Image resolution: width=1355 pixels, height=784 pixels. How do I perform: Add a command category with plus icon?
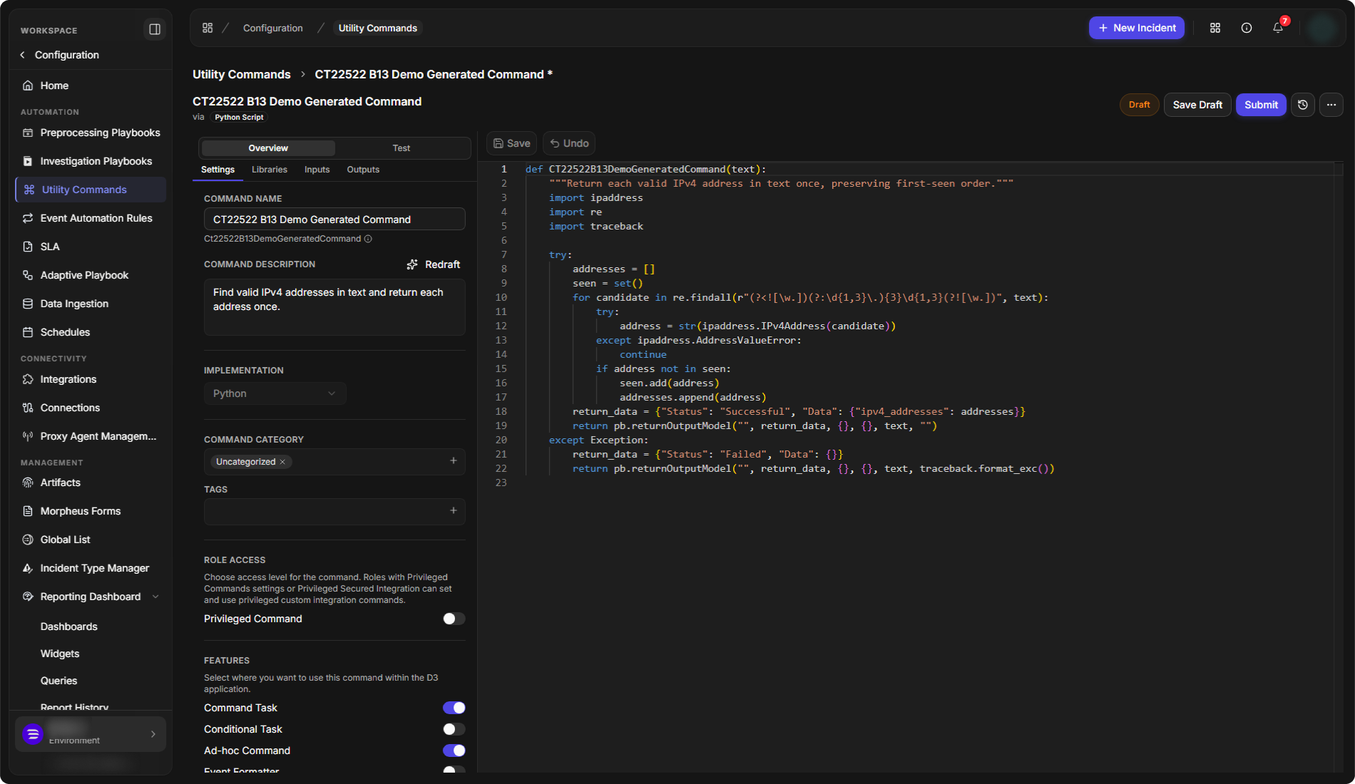[x=454, y=460]
